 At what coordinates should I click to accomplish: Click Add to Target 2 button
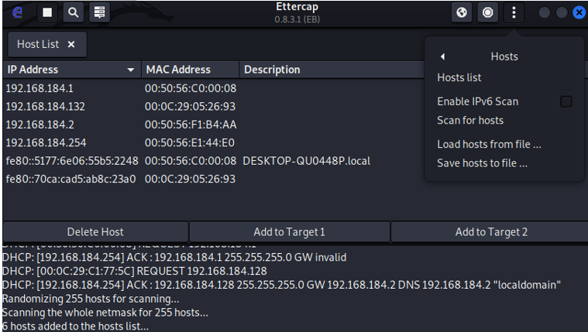pos(490,231)
